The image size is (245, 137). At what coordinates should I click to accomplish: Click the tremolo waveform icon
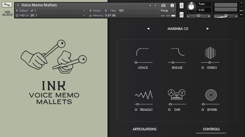pos(143,95)
